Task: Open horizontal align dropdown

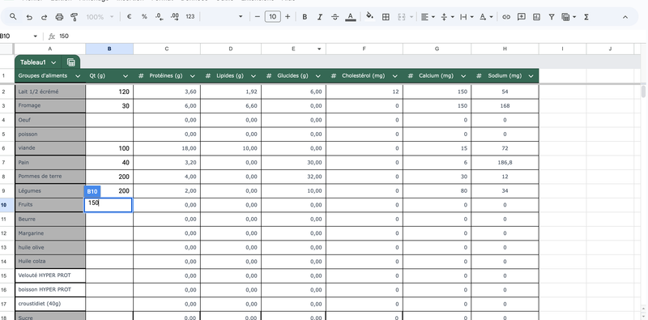Action: (428, 17)
